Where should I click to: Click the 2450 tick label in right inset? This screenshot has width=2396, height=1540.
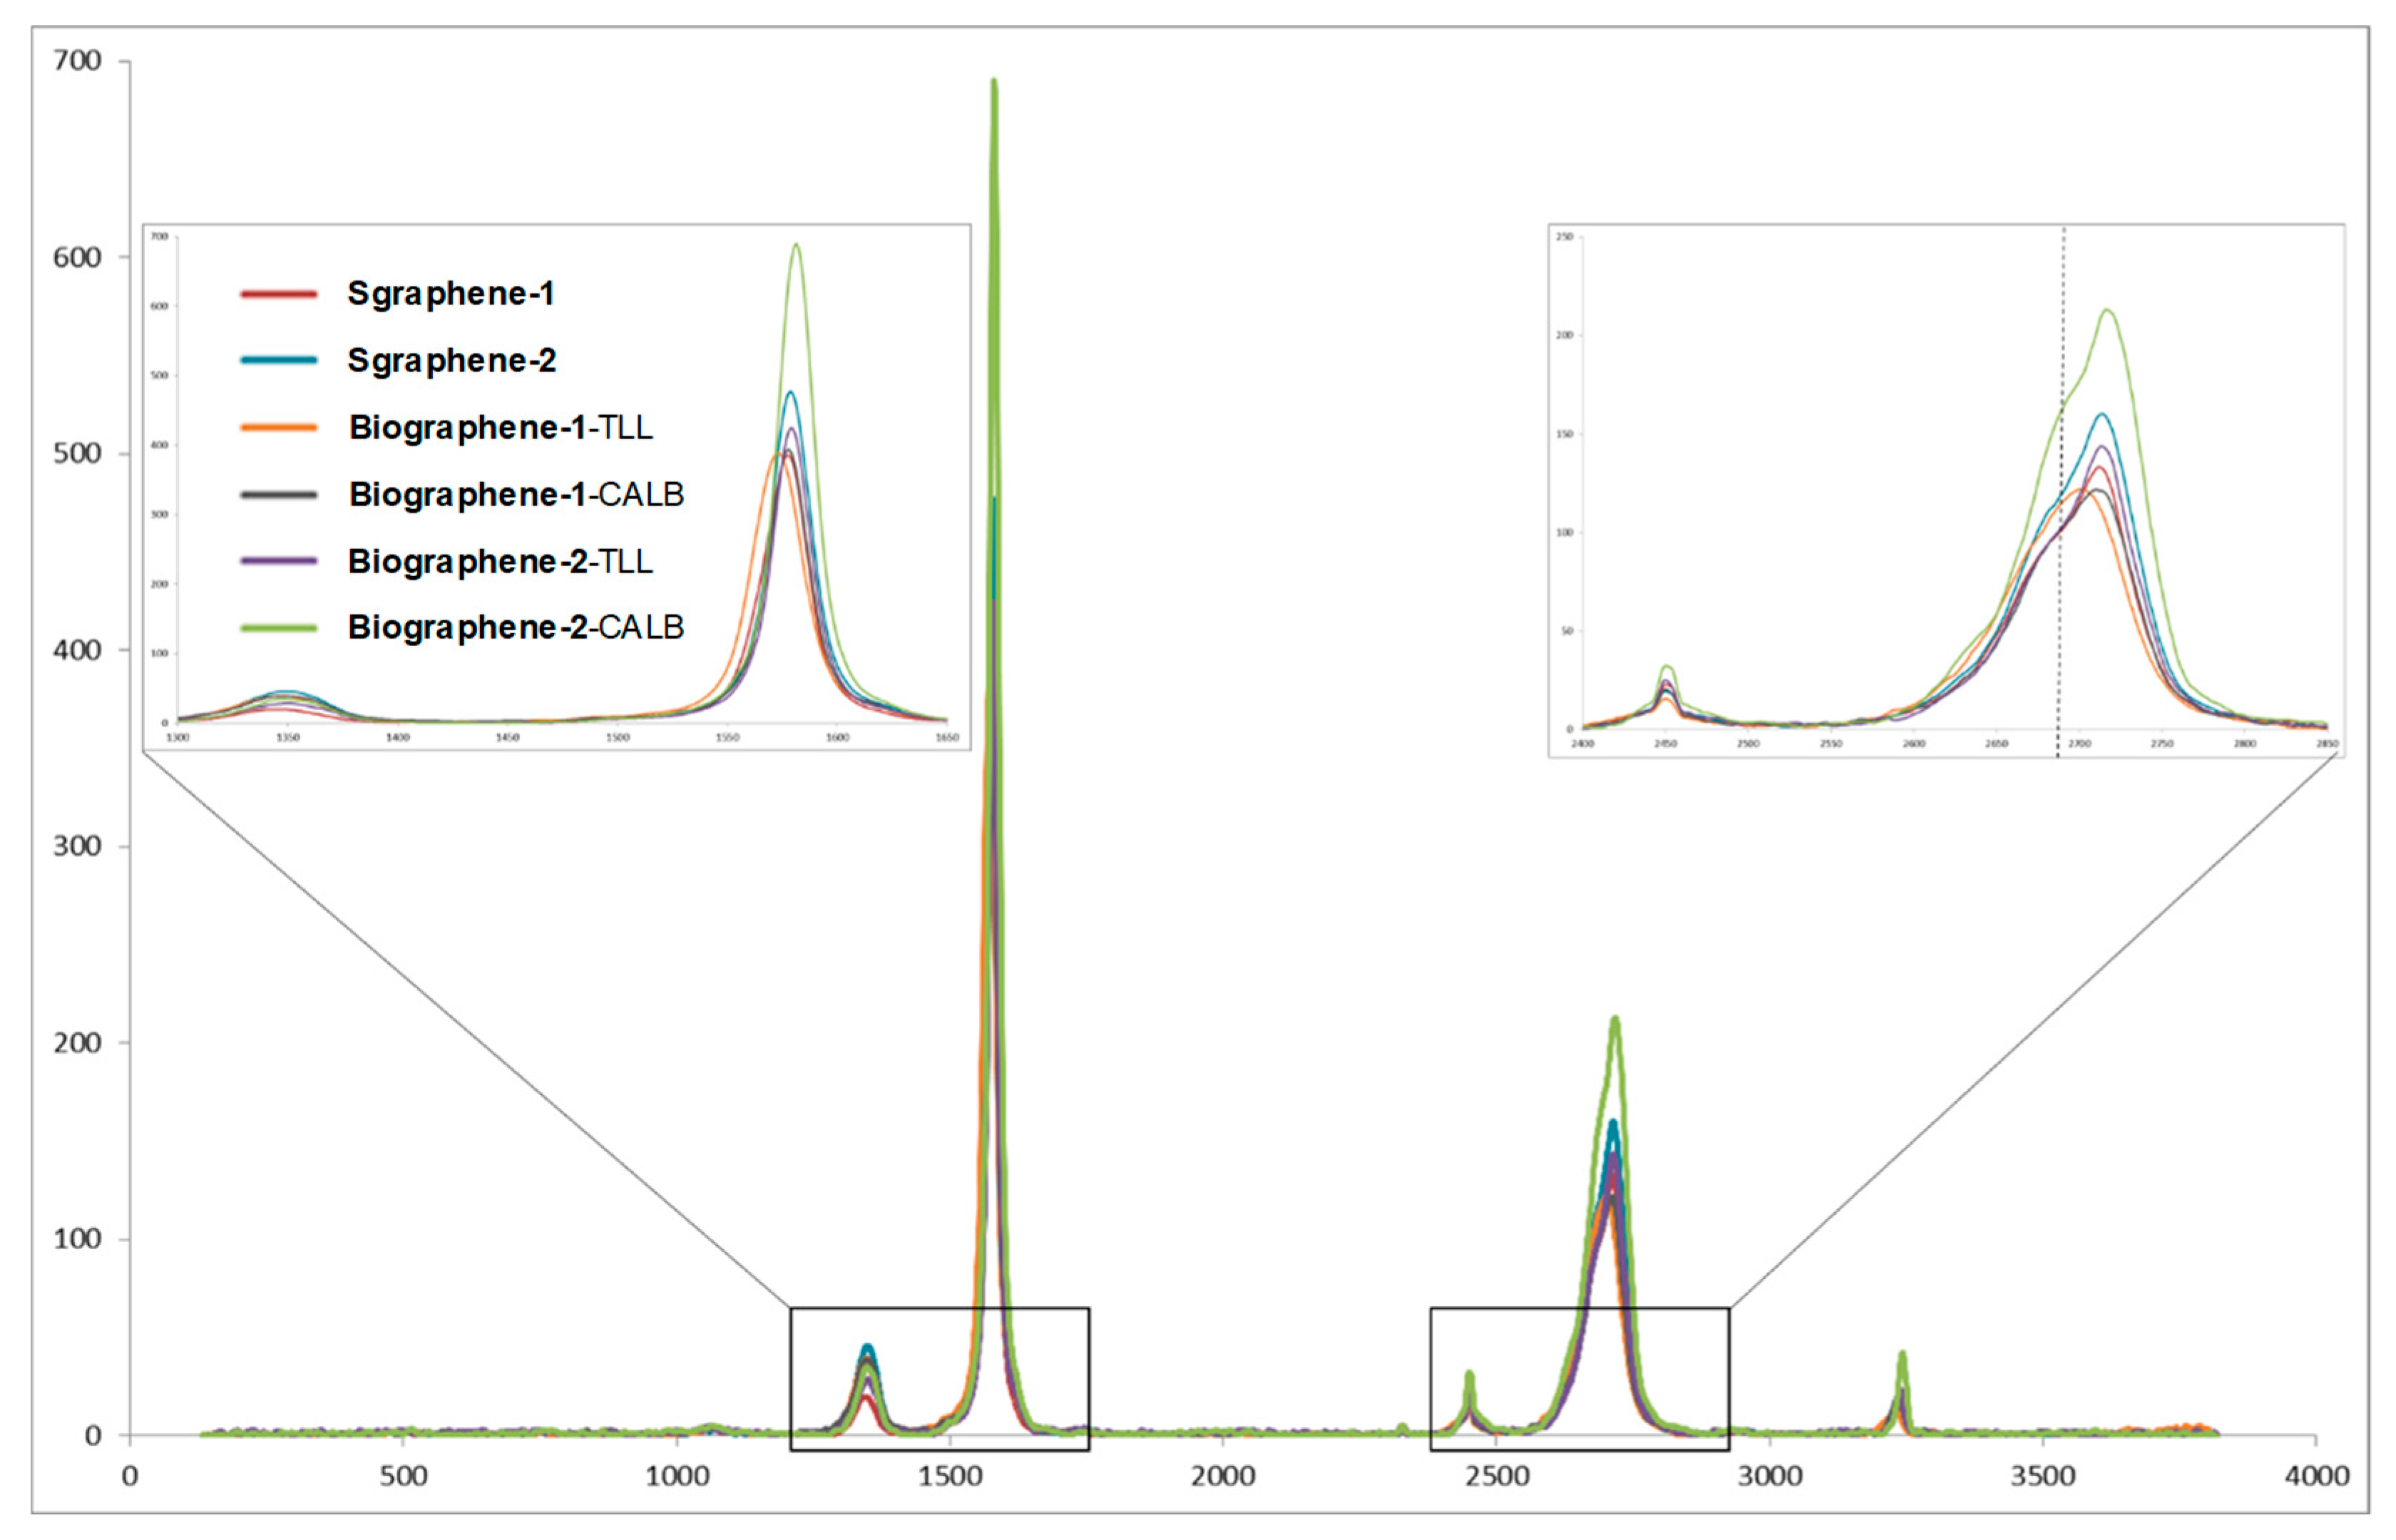click(x=1666, y=744)
